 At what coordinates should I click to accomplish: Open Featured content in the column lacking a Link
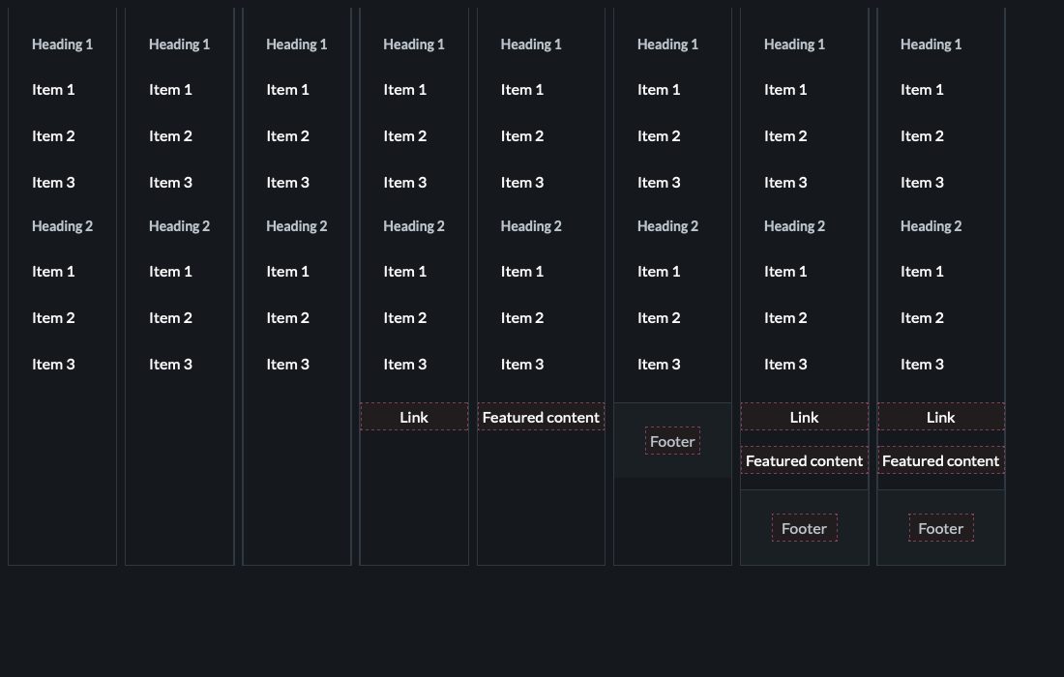[541, 417]
